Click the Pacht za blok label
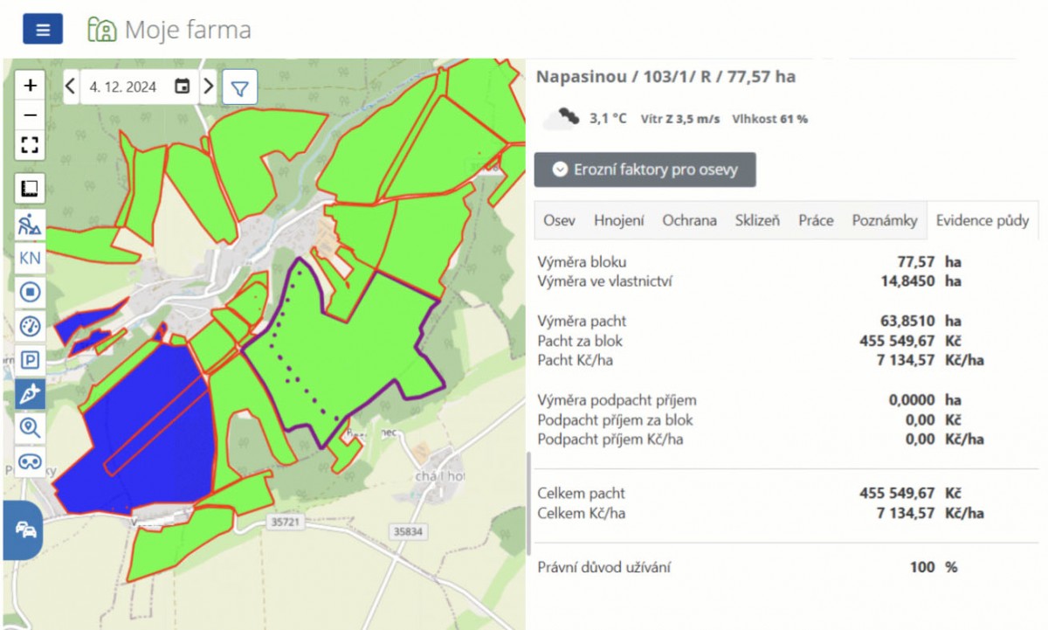 click(x=581, y=341)
